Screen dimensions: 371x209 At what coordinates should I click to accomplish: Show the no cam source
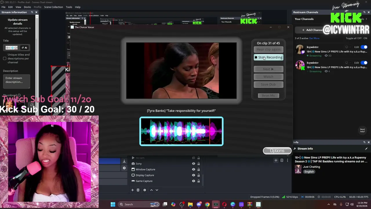(x=194, y=158)
